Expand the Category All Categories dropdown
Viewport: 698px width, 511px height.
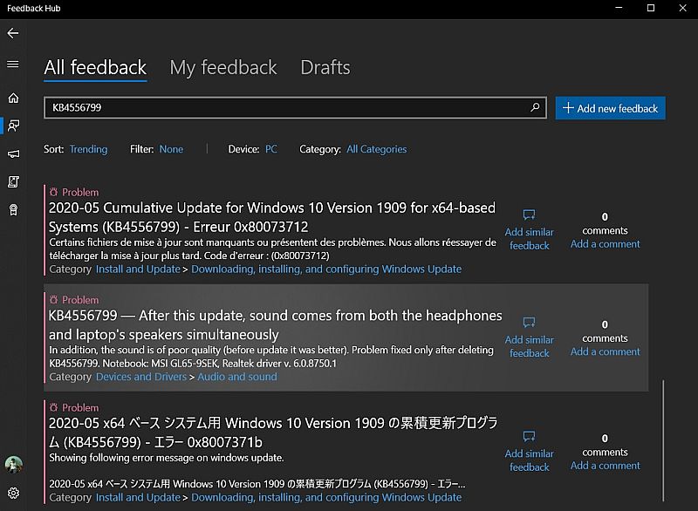[376, 149]
